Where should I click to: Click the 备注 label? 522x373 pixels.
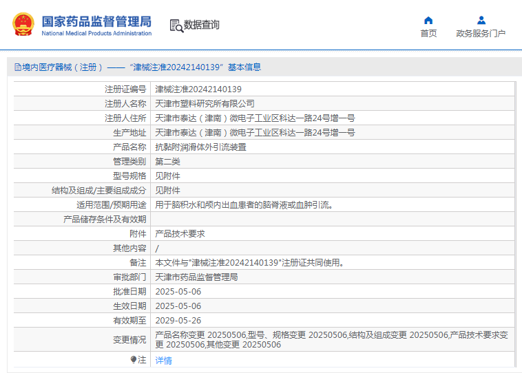138,263
